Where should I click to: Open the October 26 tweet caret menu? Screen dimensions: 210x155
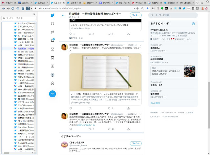pyautogui.click(x=140, y=114)
